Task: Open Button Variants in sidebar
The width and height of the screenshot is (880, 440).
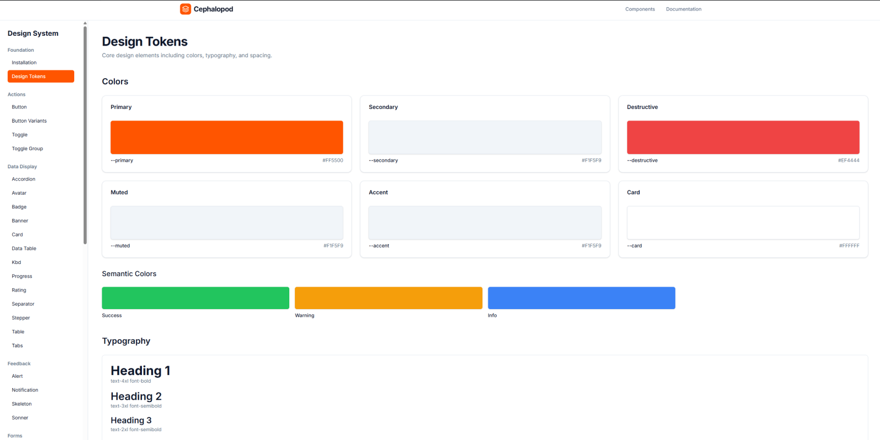Action: [x=41, y=121]
